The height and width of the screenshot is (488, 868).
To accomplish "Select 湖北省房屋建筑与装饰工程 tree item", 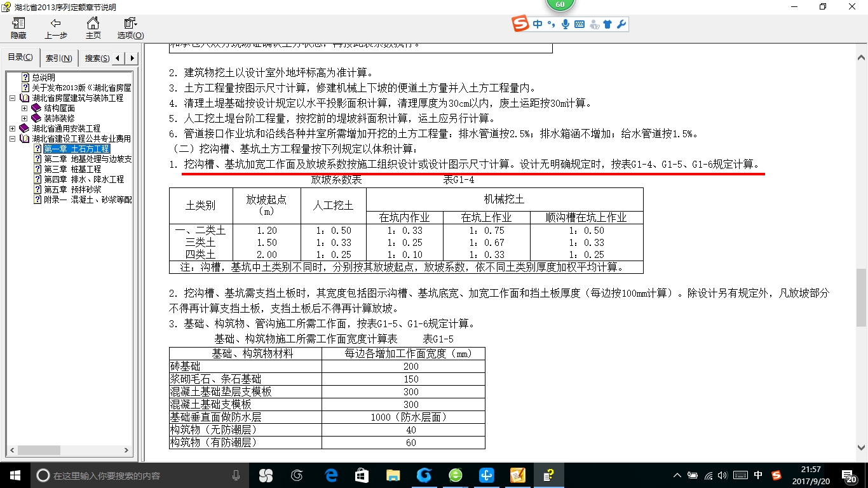I will 78,98.
